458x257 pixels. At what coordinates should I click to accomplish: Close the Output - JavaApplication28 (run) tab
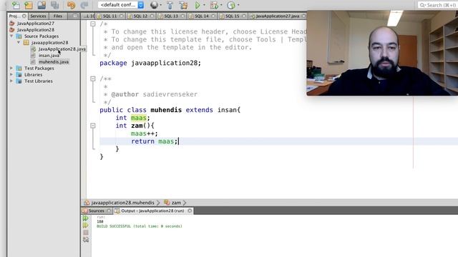point(190,211)
